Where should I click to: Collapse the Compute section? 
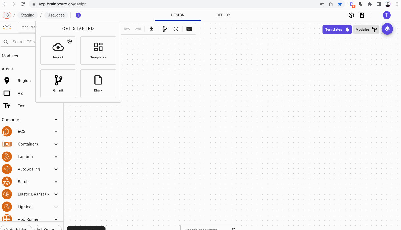tap(56, 120)
